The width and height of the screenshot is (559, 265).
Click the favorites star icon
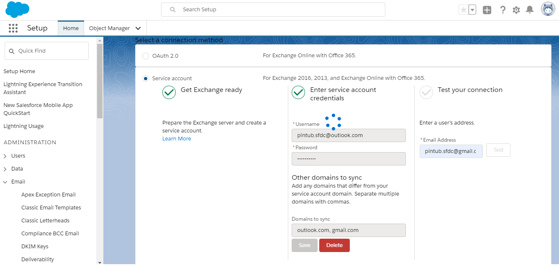coord(463,10)
